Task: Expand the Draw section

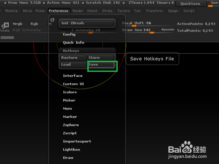Action: (68, 158)
